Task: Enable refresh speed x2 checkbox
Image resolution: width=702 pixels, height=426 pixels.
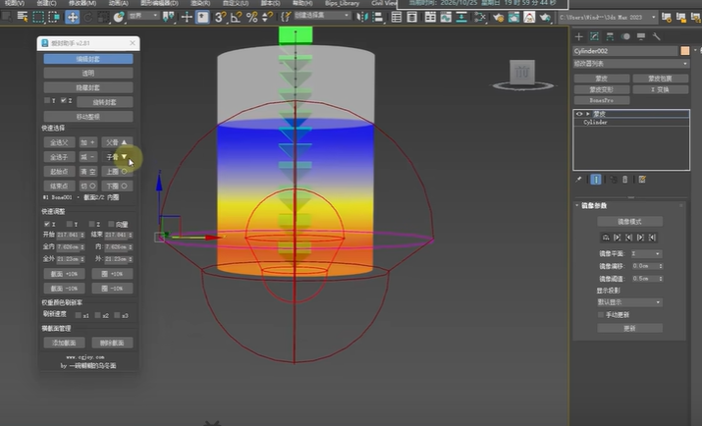Action: 97,315
